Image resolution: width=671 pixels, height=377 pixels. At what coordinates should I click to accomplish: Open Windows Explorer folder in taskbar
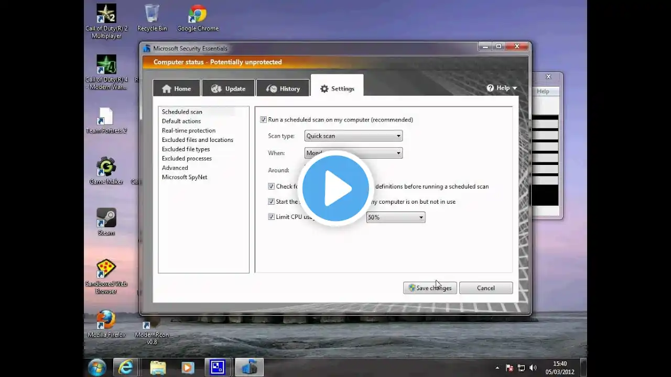click(x=158, y=368)
